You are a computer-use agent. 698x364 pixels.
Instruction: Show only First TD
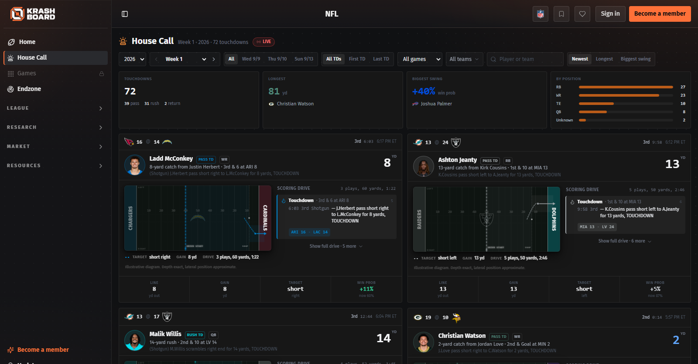pos(357,59)
